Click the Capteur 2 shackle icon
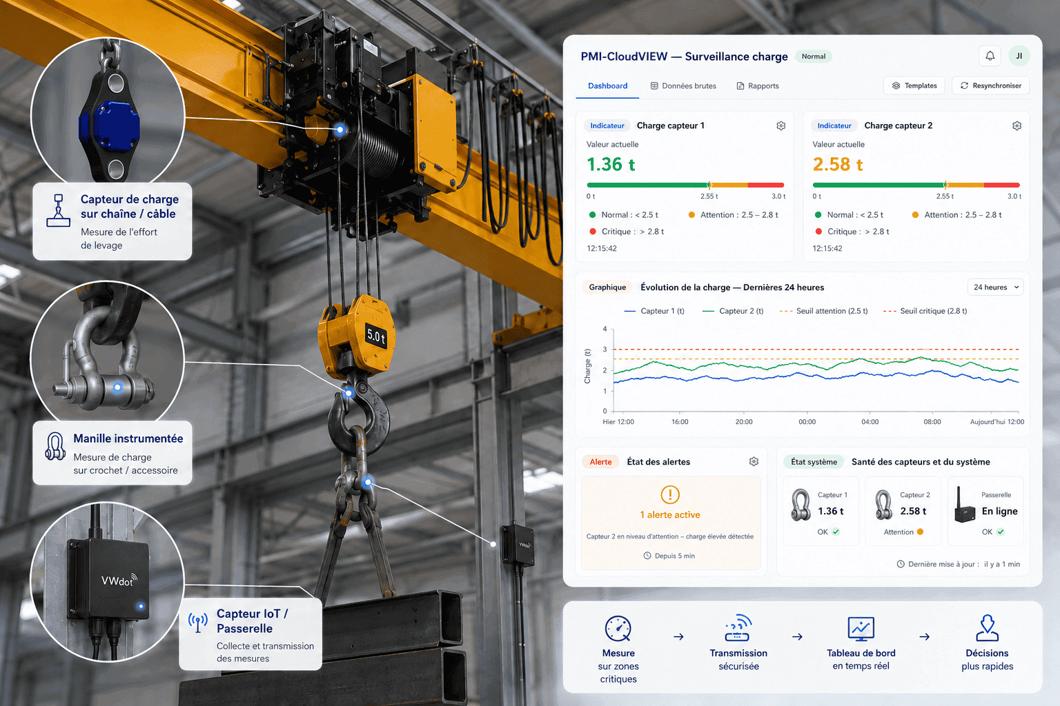 pyautogui.click(x=884, y=505)
